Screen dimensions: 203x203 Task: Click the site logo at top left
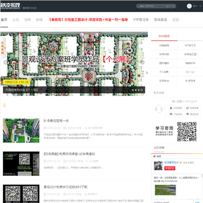click(11, 6)
